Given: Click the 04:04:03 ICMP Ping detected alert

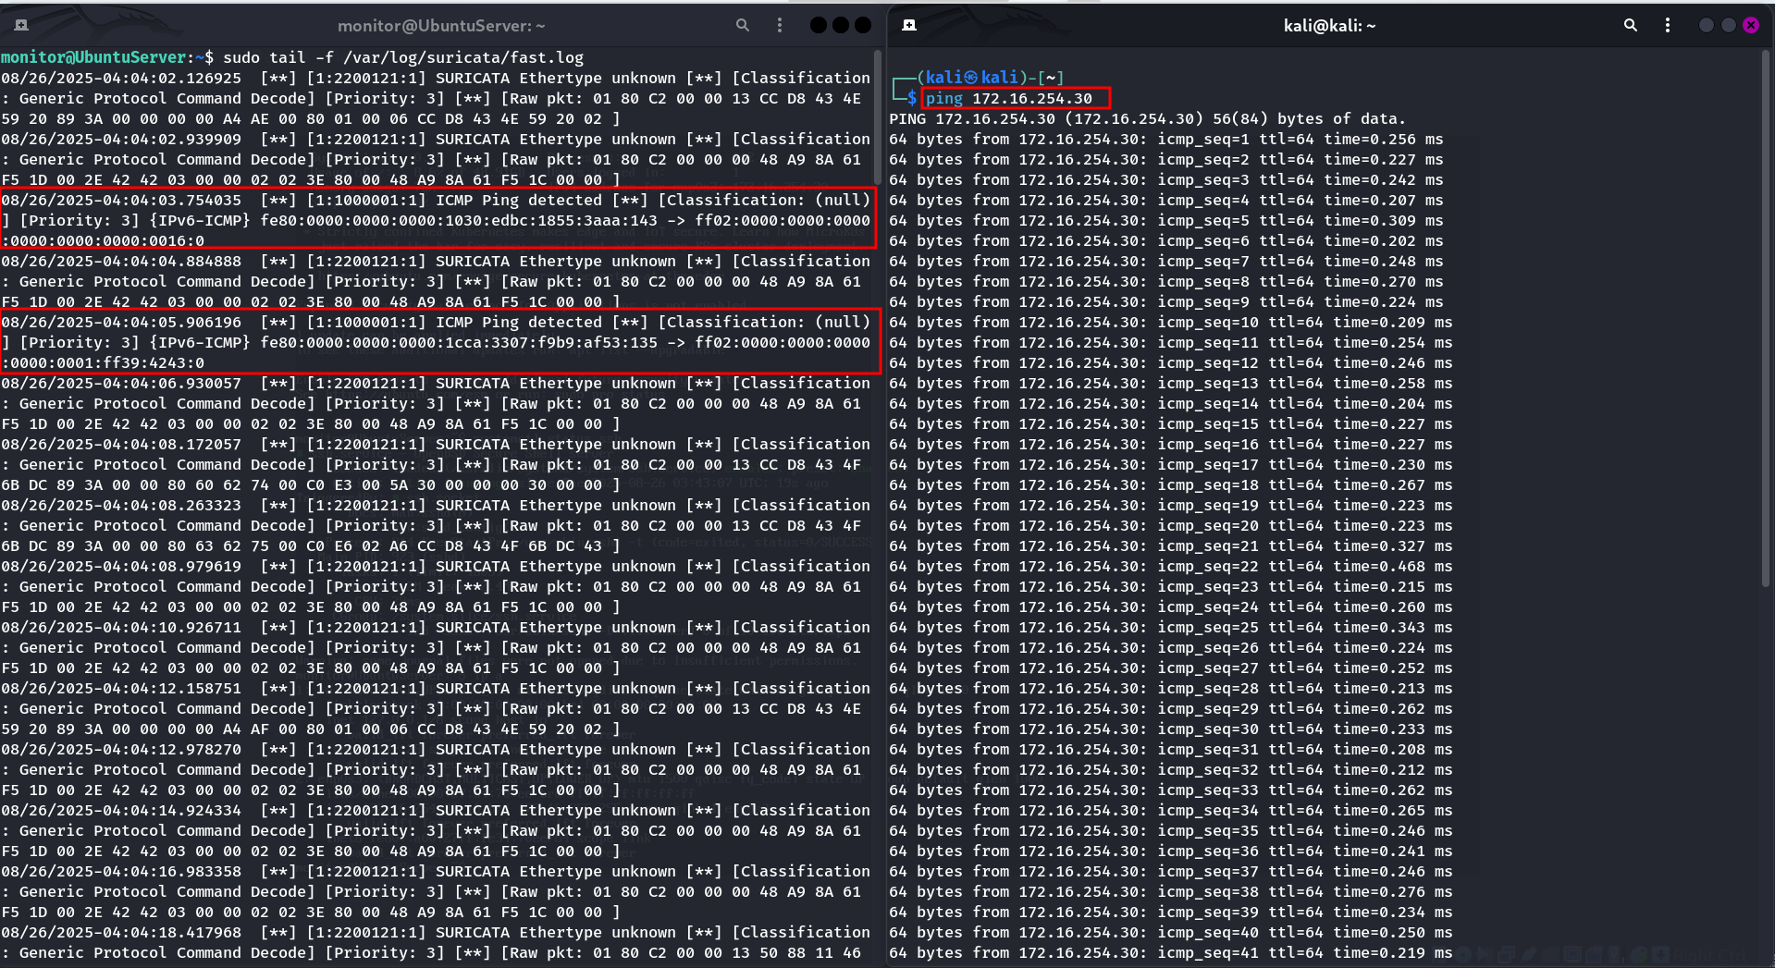Looking at the screenshot, I should click(437, 220).
